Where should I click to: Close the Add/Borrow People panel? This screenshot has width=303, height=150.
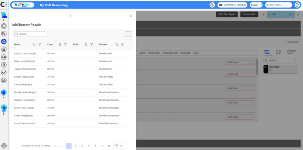pos(131,16)
